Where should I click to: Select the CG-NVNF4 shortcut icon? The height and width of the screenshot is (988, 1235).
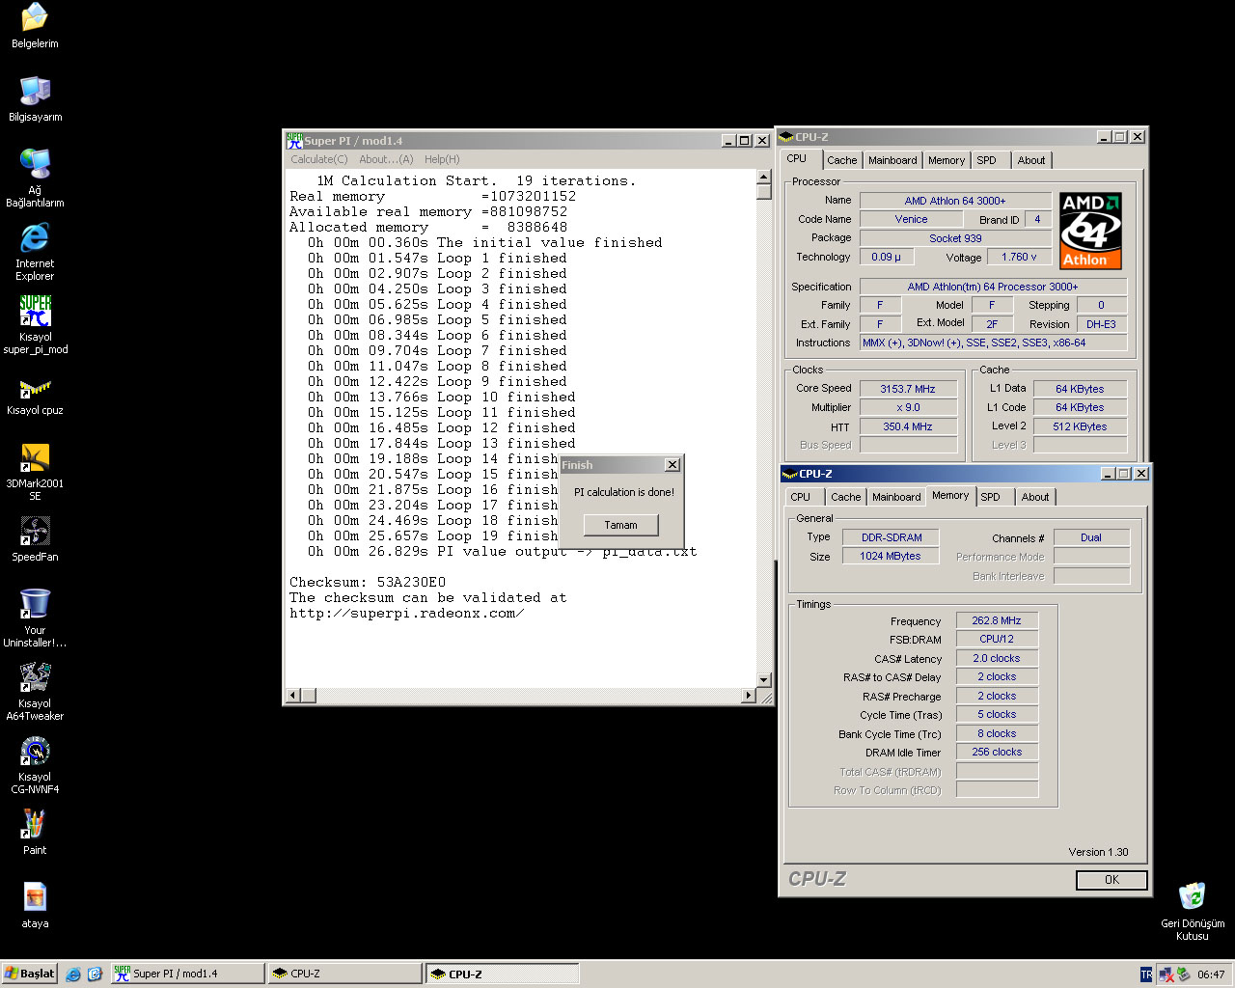35,751
